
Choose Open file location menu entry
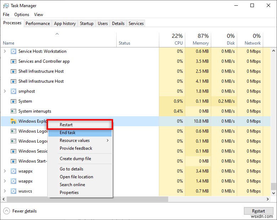80,177
